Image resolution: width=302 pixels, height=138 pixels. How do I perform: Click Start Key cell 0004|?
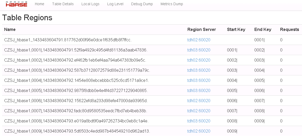232,81
